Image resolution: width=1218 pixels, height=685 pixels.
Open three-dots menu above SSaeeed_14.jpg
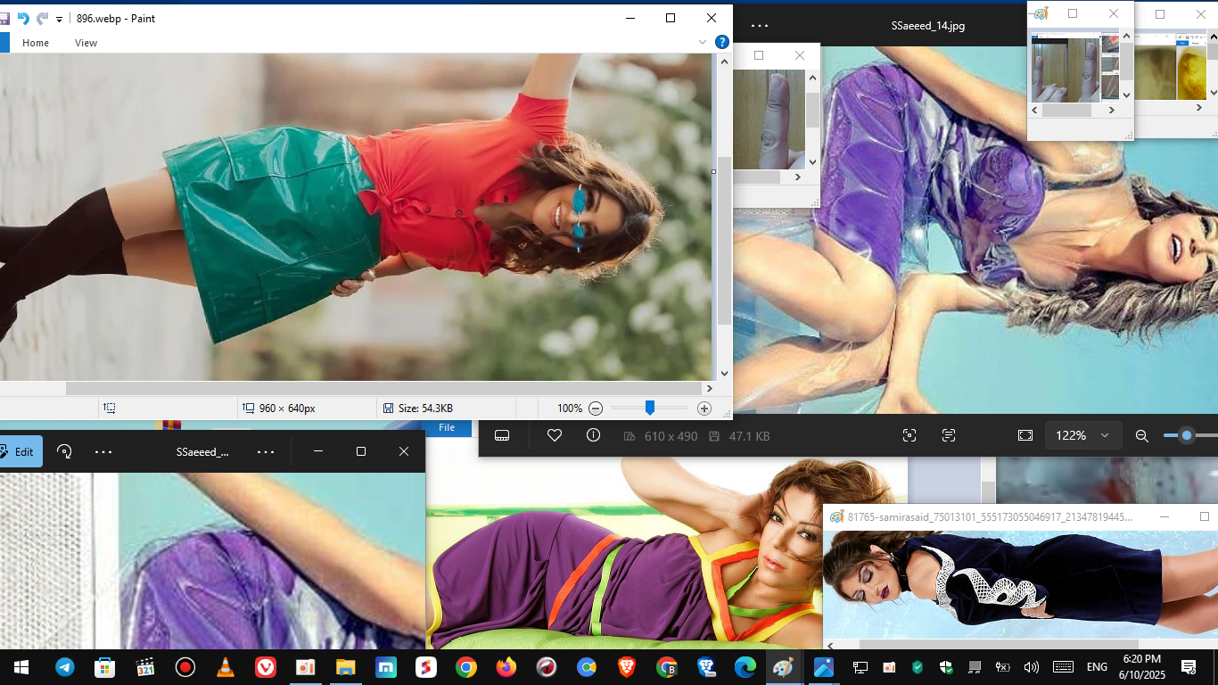(760, 26)
